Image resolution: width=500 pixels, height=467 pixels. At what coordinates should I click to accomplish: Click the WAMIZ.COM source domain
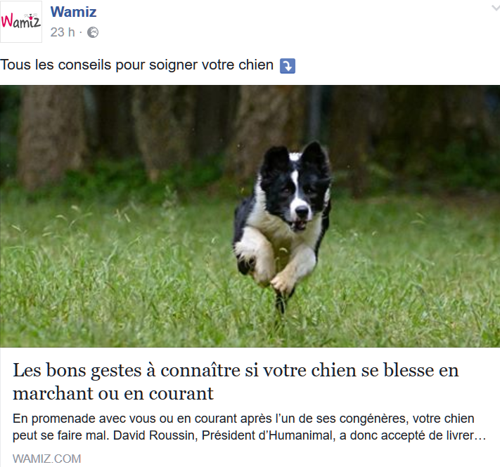click(x=47, y=459)
